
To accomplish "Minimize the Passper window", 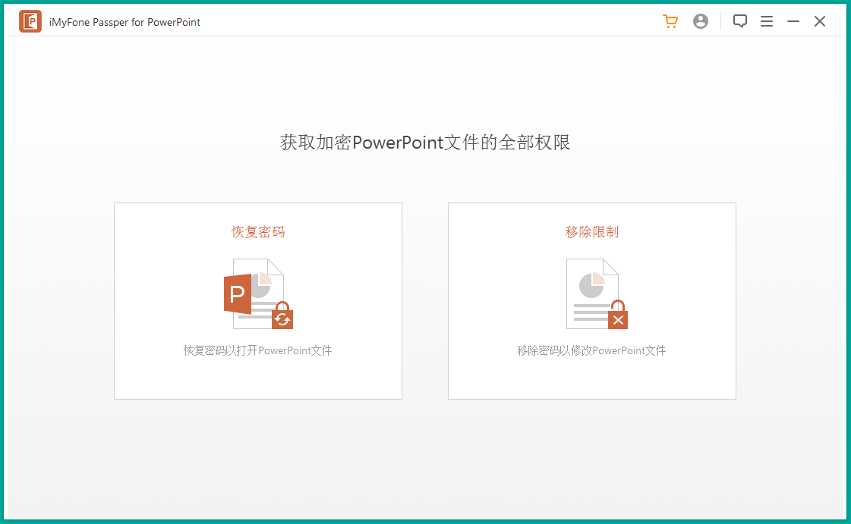I will tap(793, 21).
